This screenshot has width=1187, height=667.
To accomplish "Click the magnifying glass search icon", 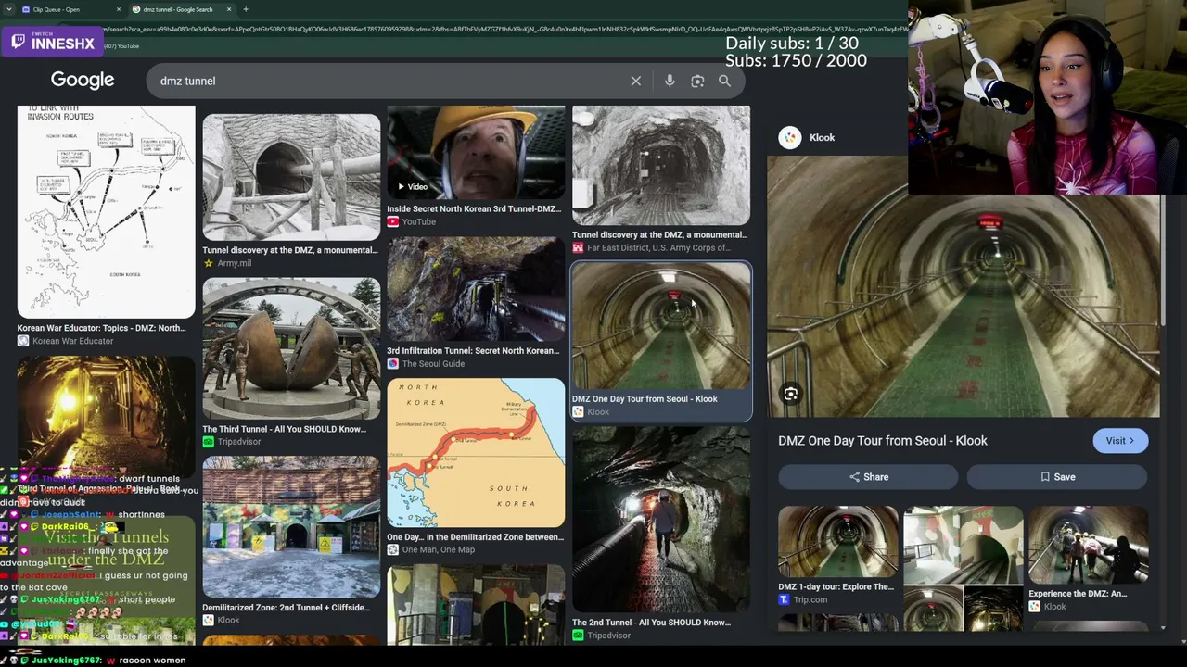I will [724, 81].
